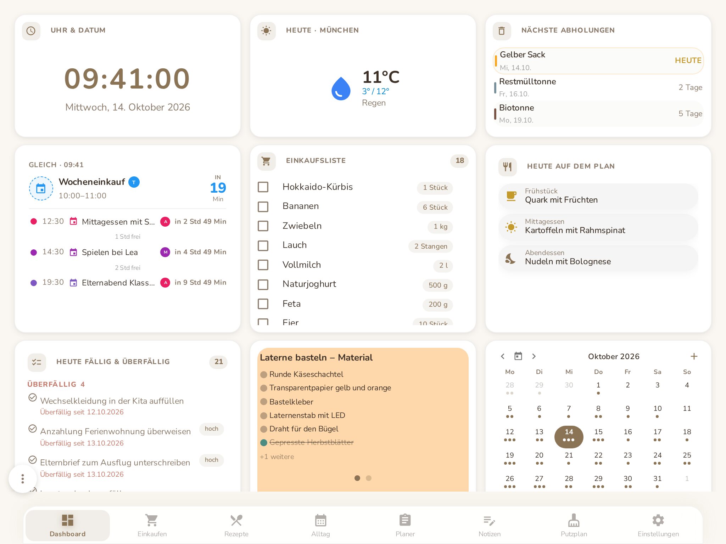Go to the Alltag tab
The width and height of the screenshot is (726, 544).
(321, 525)
